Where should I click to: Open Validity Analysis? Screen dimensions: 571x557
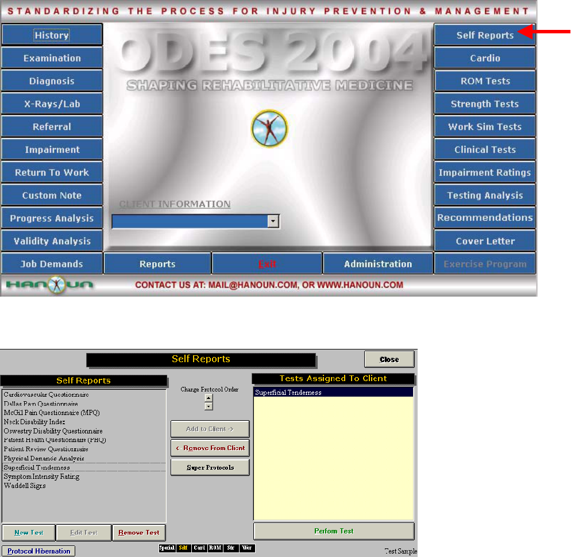(52, 241)
